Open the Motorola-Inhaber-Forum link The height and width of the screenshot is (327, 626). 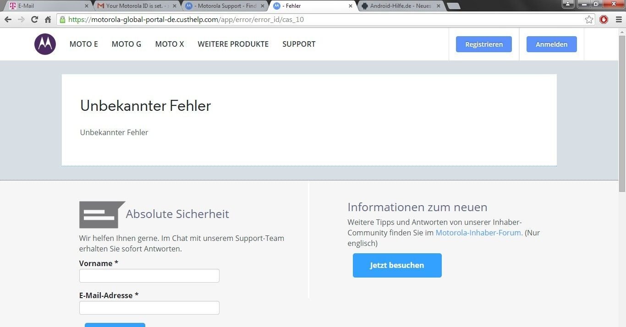pyautogui.click(x=479, y=233)
